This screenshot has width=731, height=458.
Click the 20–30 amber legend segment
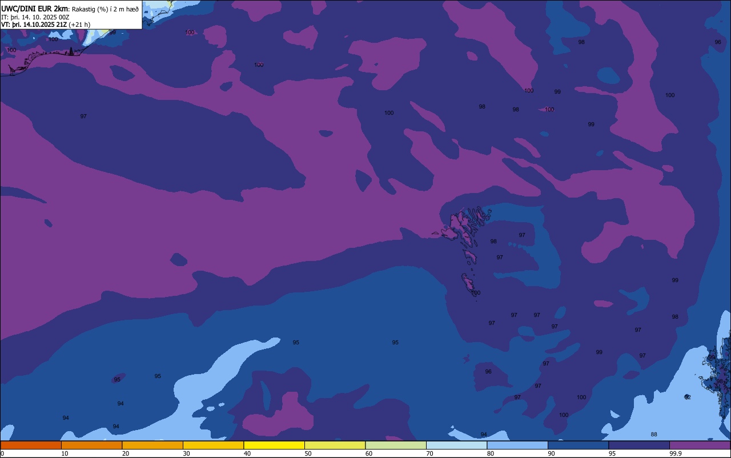(152, 445)
